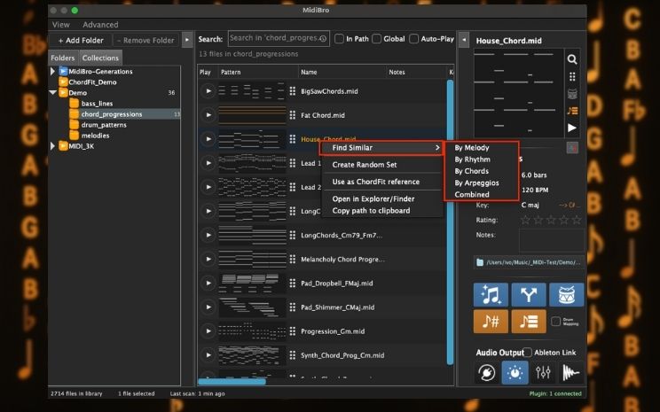
Task: Choose By Rhythm in the submenu
Action: [472, 159]
